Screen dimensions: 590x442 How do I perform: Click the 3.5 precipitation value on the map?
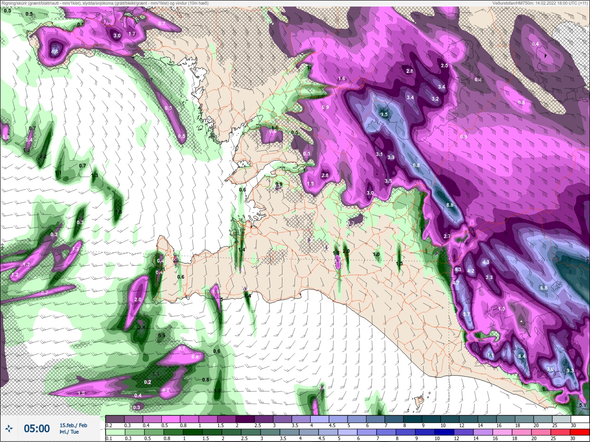[388, 181]
